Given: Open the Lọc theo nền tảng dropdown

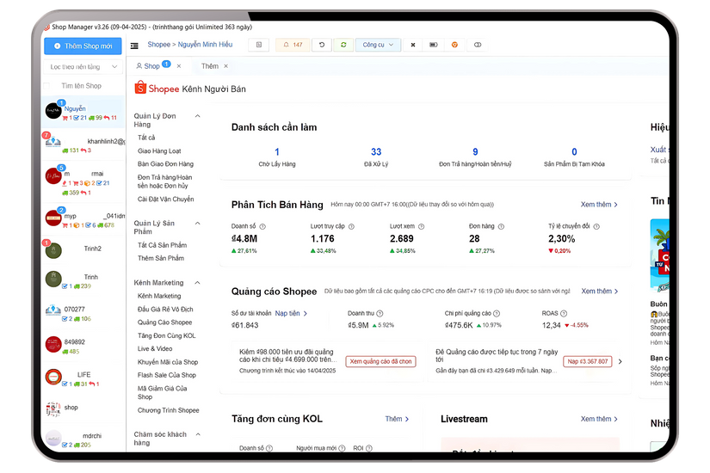Looking at the screenshot, I should click(82, 66).
